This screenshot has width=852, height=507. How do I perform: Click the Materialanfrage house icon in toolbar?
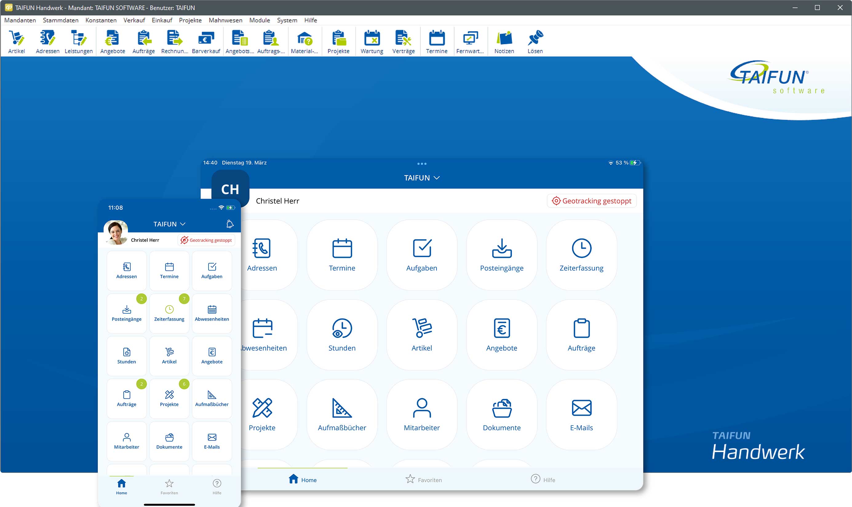point(305,41)
